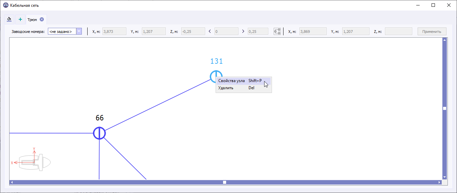Click the horizontal scrollbar thumb

pos(224,182)
